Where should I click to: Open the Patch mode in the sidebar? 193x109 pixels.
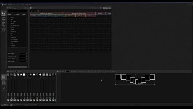[4, 13]
